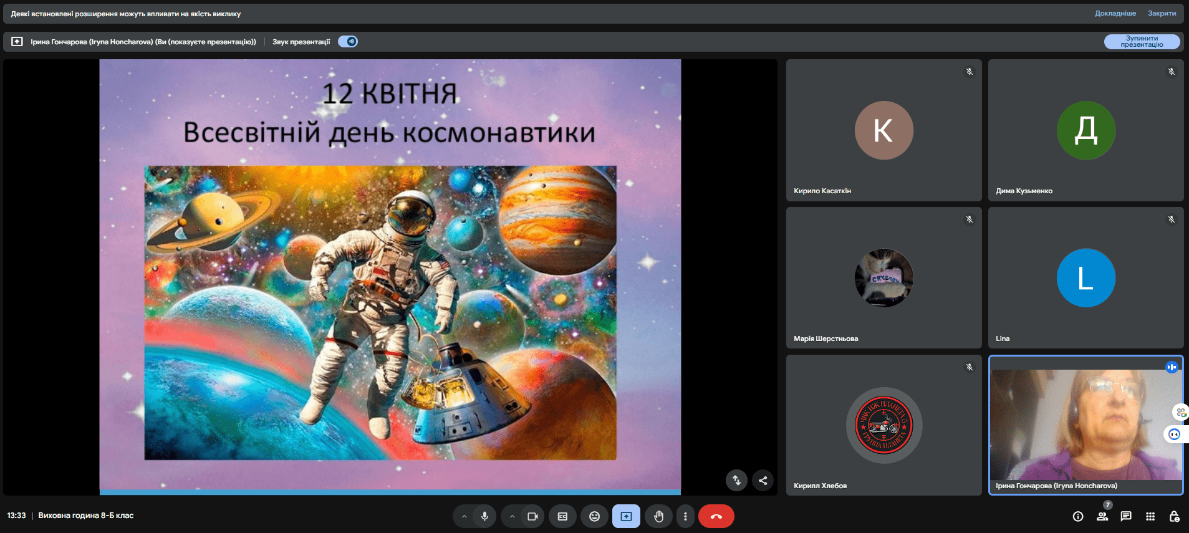Click the screen-share icon beside presenter name
Viewport: 1189px width, 533px height.
pyautogui.click(x=17, y=42)
